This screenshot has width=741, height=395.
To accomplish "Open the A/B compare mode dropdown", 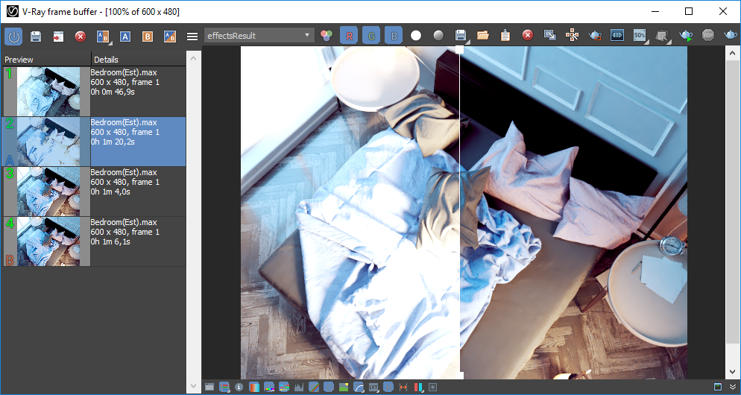I will pyautogui.click(x=104, y=36).
